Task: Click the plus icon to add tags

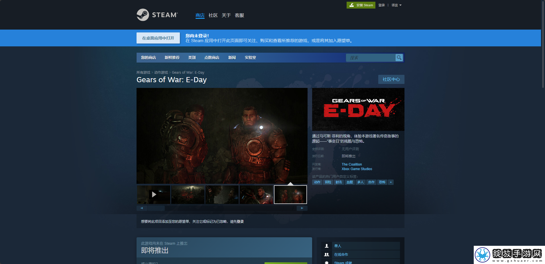Action: [x=391, y=182]
